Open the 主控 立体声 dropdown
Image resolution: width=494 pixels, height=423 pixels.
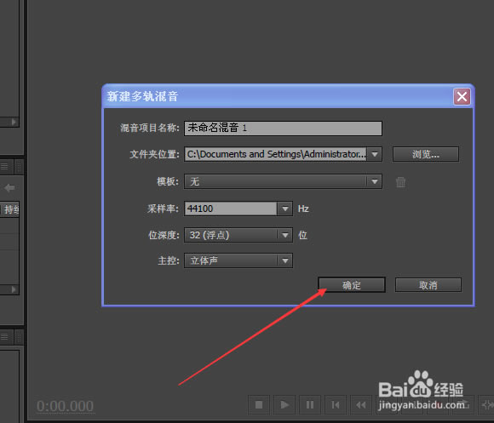click(238, 260)
